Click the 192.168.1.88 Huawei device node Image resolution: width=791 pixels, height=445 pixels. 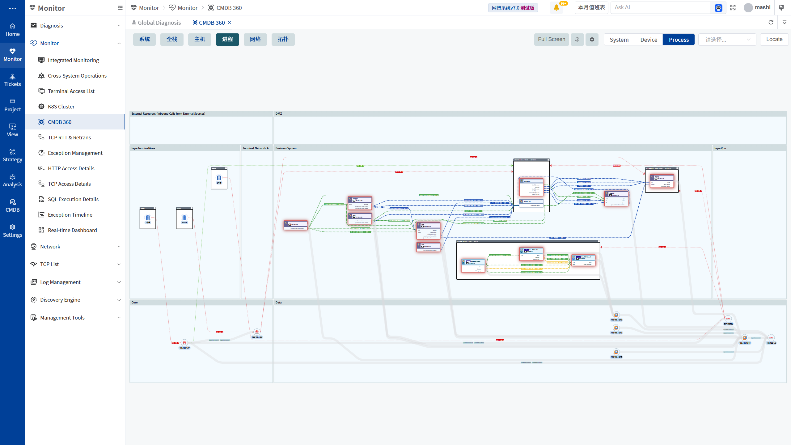point(257,332)
